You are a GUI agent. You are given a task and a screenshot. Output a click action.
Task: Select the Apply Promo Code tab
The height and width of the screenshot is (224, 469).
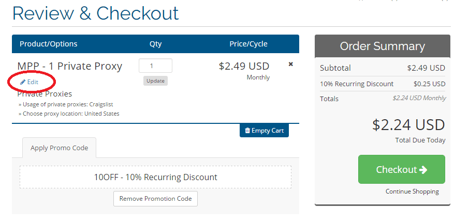pos(60,148)
